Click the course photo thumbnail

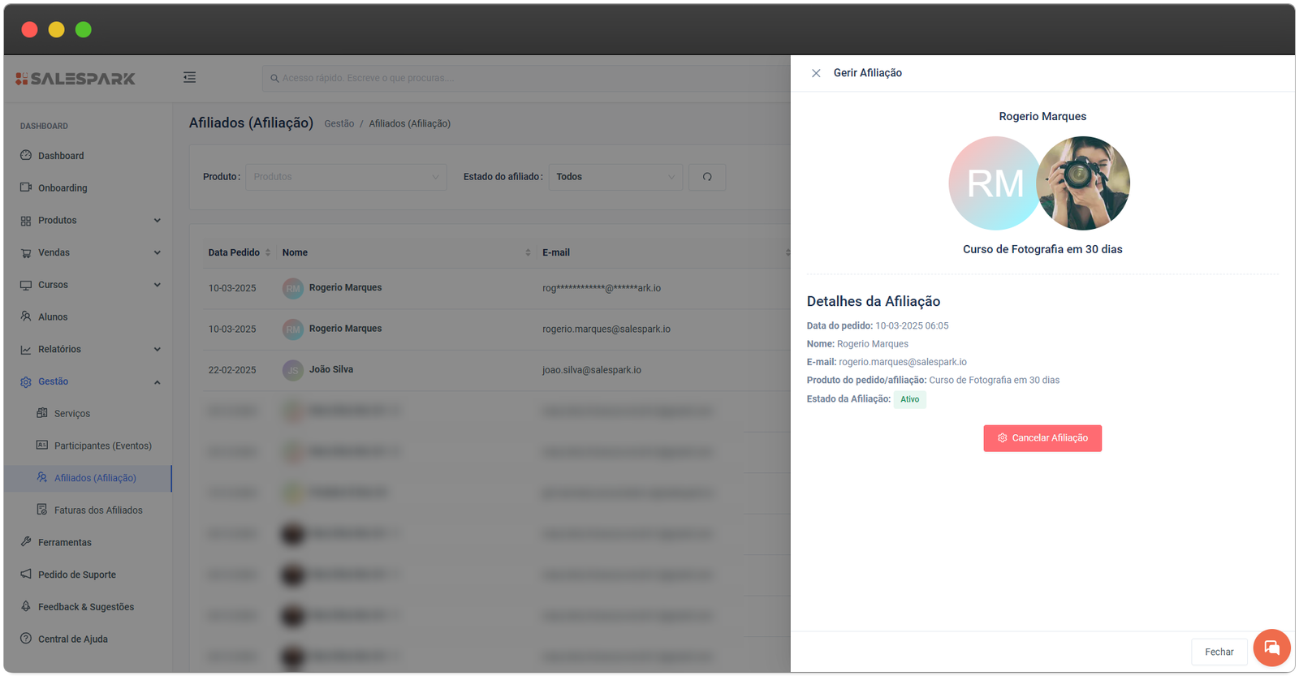coord(1083,183)
